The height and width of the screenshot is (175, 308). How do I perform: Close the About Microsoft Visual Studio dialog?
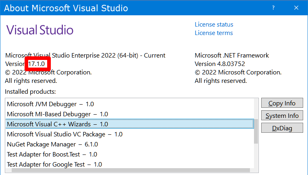(x=297, y=8)
